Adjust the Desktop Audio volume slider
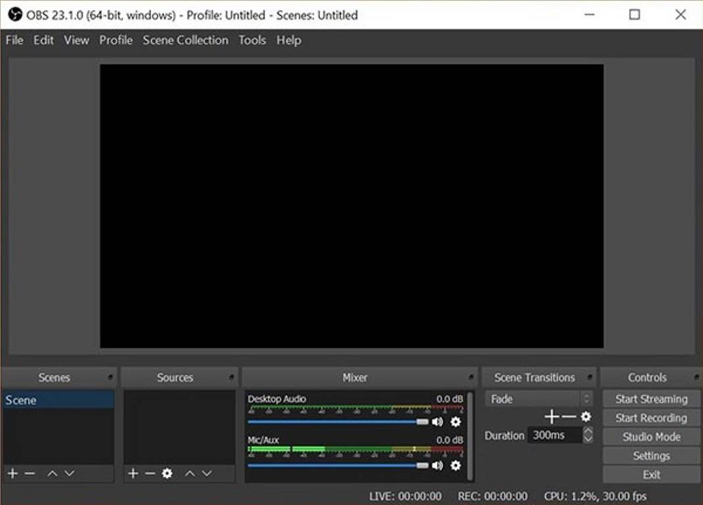 coord(421,421)
